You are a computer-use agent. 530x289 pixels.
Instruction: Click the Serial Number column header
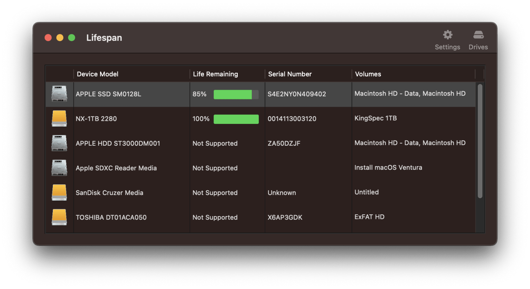point(290,74)
